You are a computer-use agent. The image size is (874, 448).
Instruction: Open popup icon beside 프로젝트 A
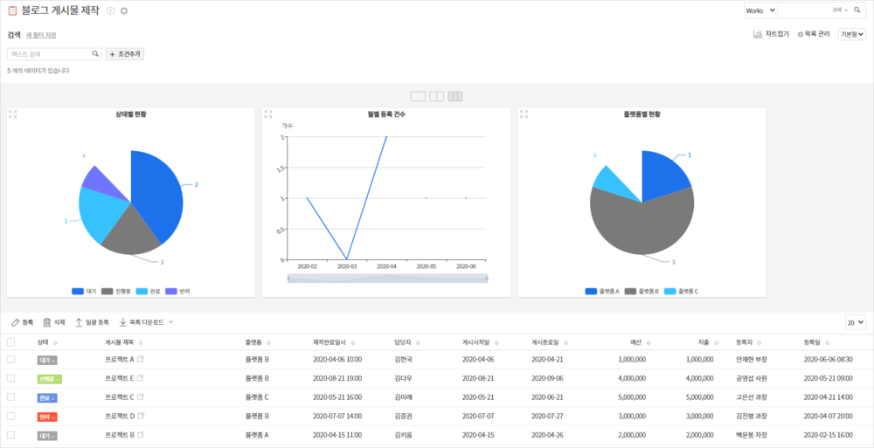point(141,360)
